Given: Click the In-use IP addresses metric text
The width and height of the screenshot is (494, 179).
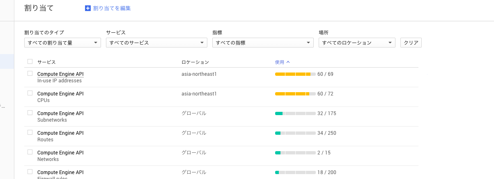Looking at the screenshot, I should (x=60, y=81).
